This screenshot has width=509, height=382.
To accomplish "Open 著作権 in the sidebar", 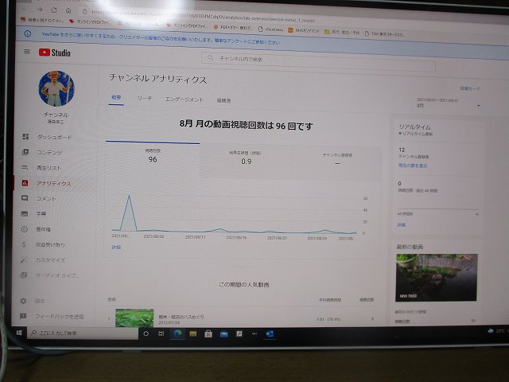I will coord(43,229).
